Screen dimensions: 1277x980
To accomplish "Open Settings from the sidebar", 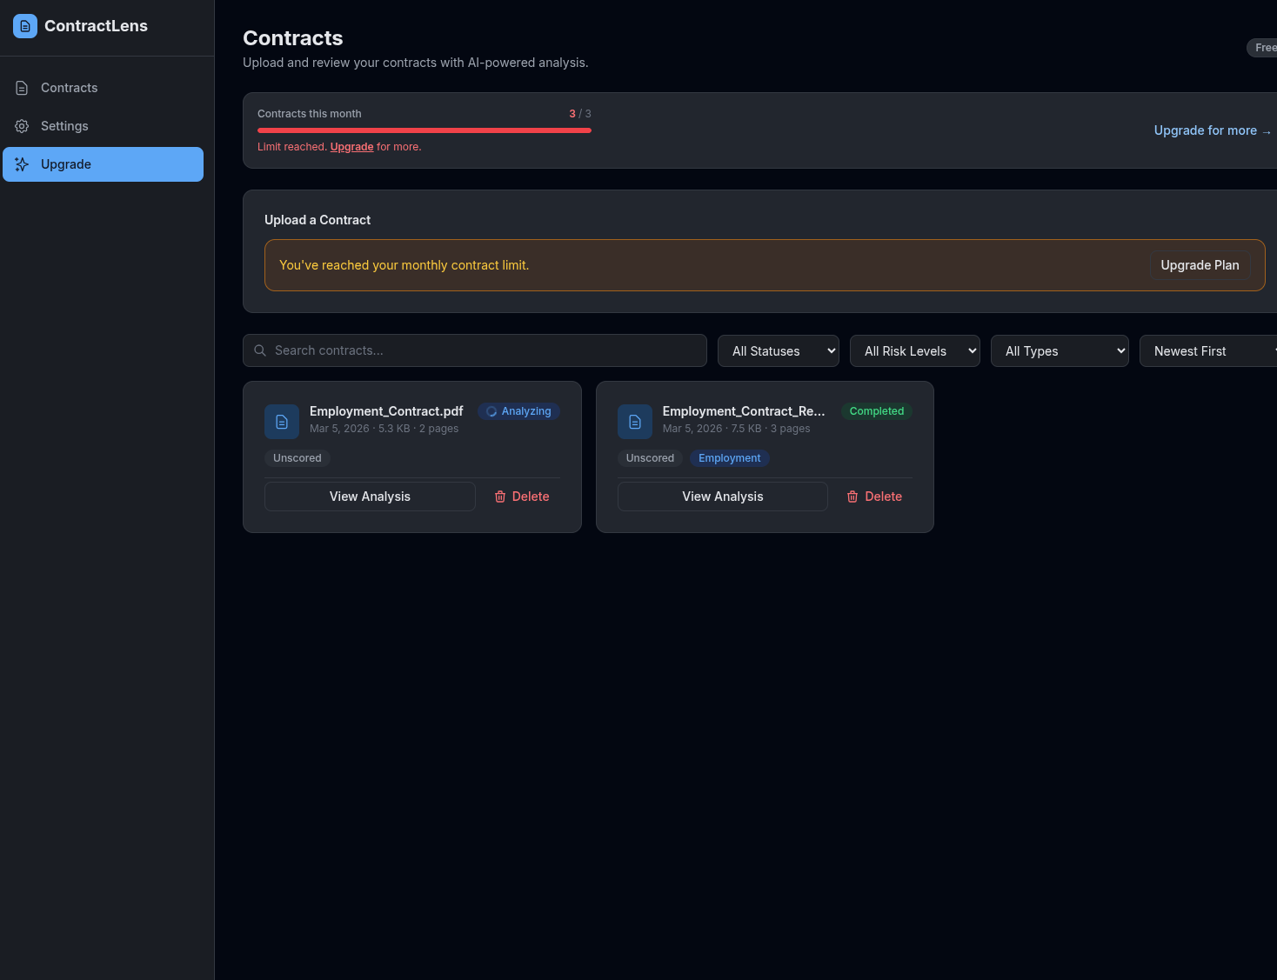I will [64, 126].
